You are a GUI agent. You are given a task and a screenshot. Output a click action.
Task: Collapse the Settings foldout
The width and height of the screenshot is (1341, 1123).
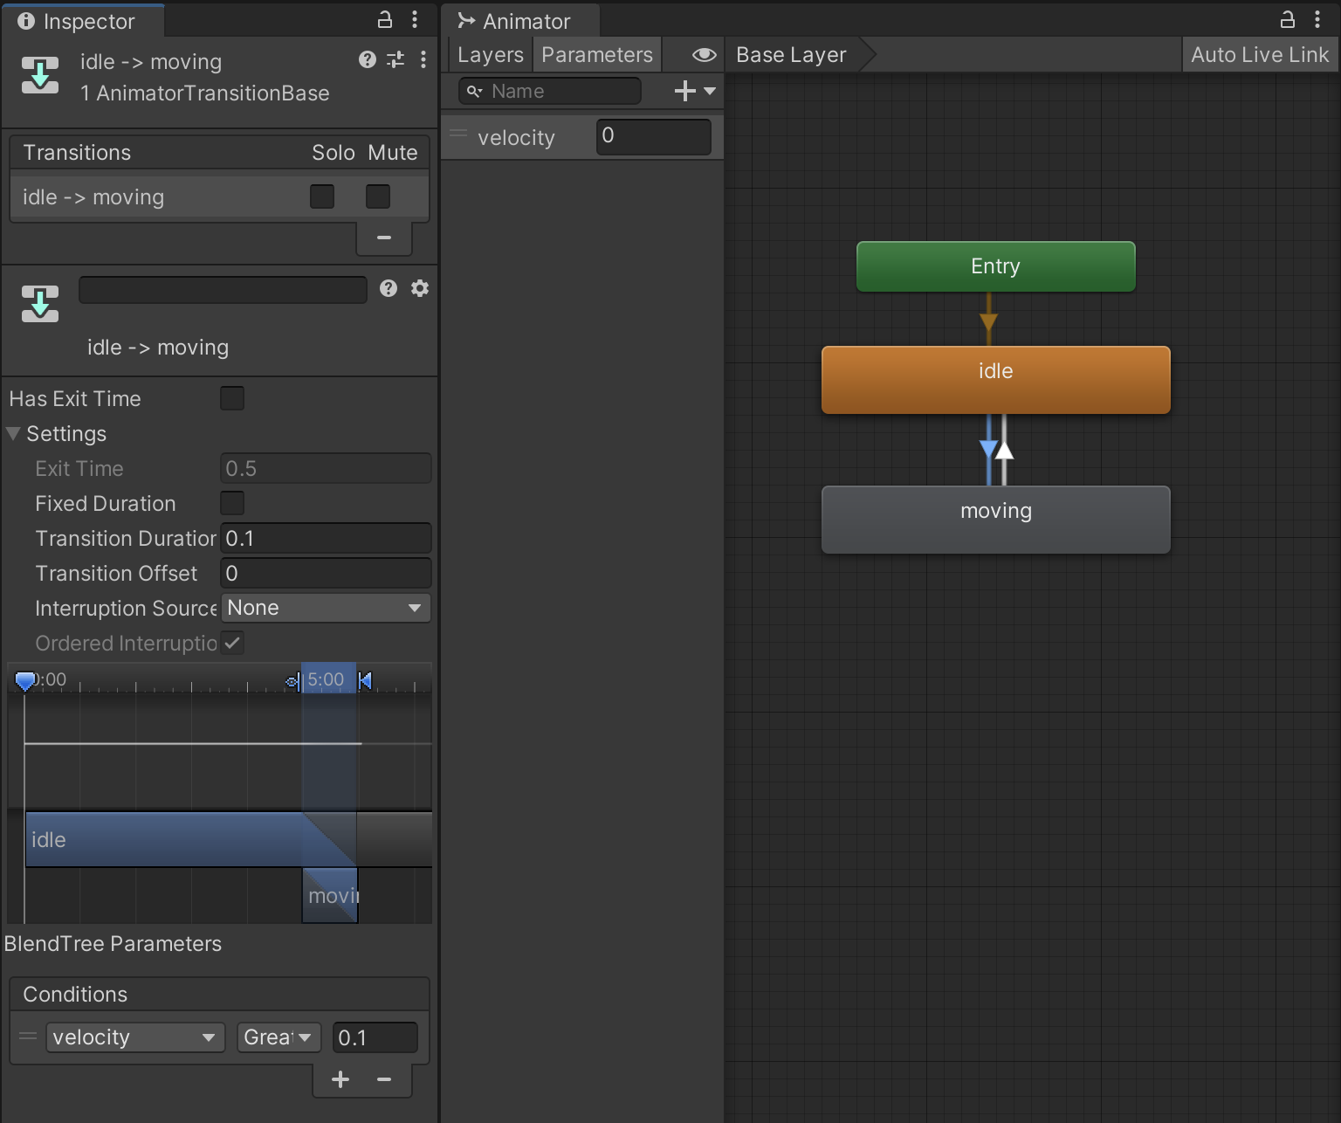14,434
